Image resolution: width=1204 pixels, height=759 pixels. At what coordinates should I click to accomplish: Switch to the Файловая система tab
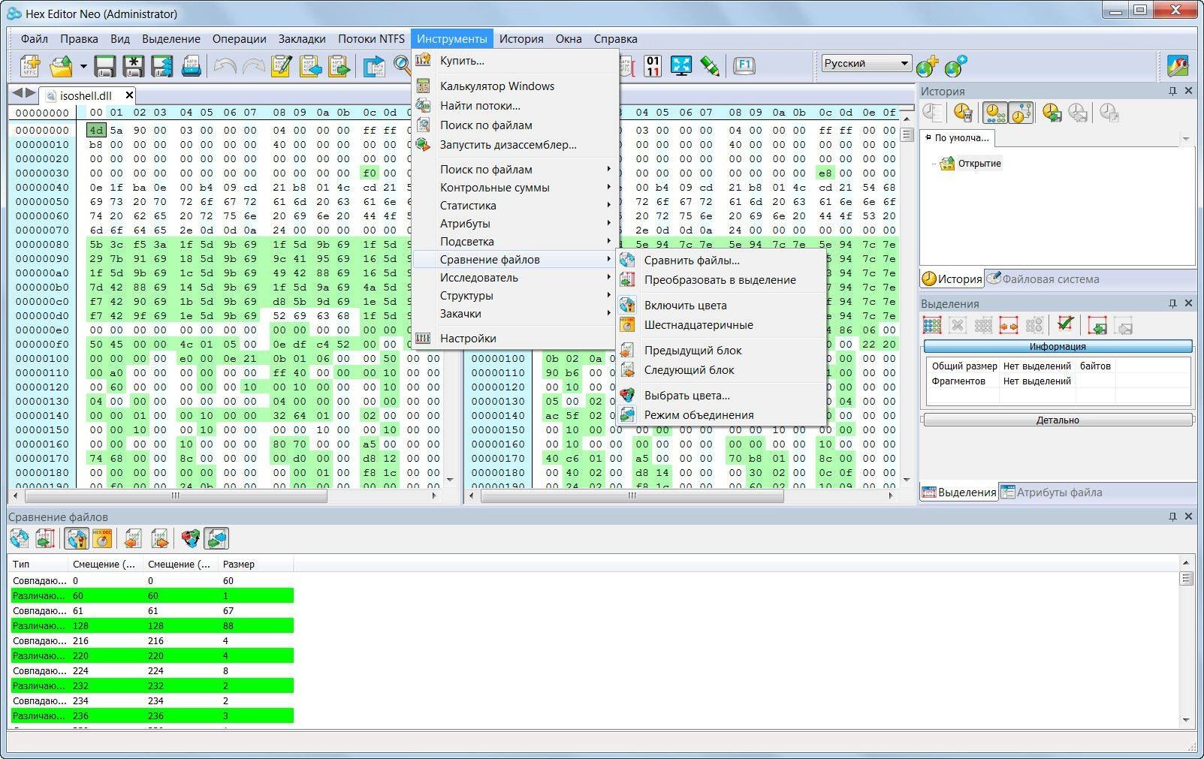click(x=1043, y=279)
